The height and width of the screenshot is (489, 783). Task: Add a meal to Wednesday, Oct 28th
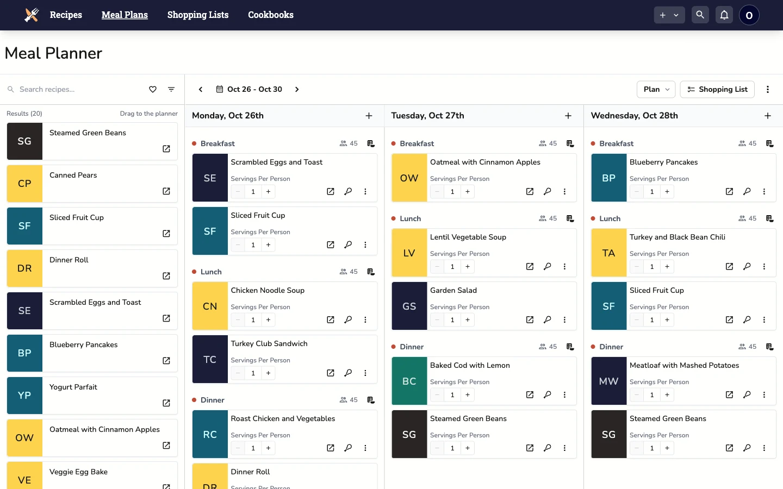pos(768,116)
